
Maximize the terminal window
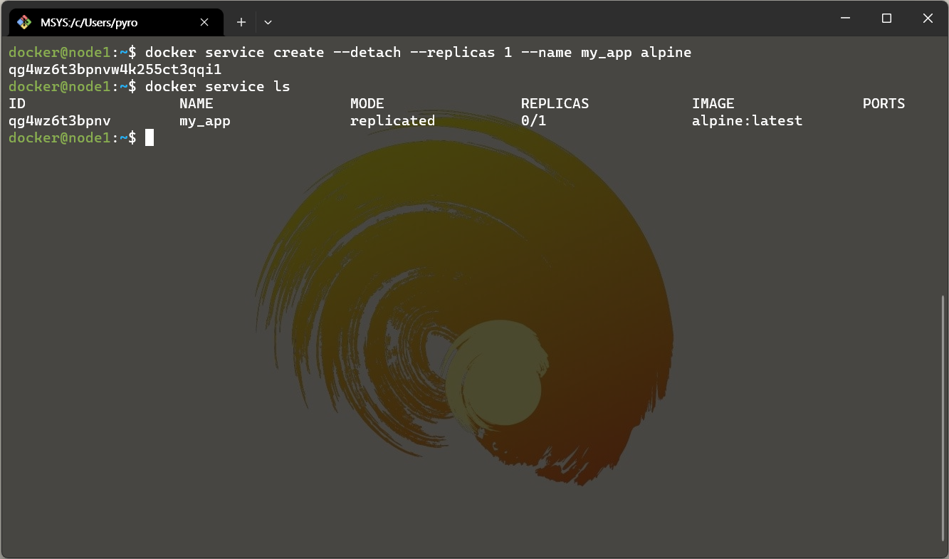tap(886, 19)
